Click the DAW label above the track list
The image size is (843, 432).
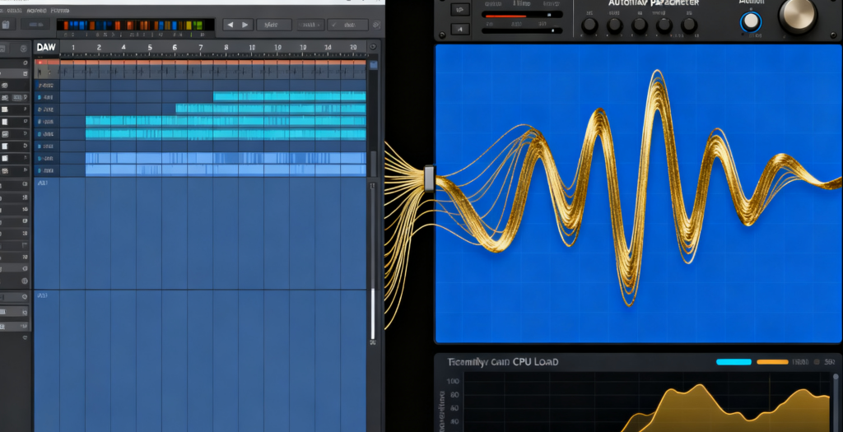[x=46, y=48]
